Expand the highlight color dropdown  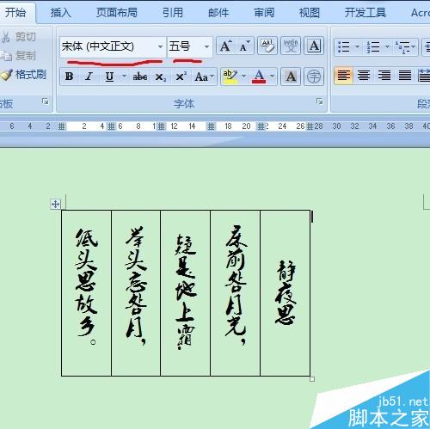coord(243,77)
